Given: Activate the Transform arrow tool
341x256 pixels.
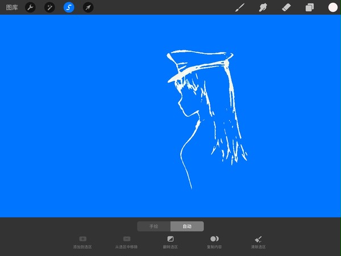Looking at the screenshot, I should [88, 7].
